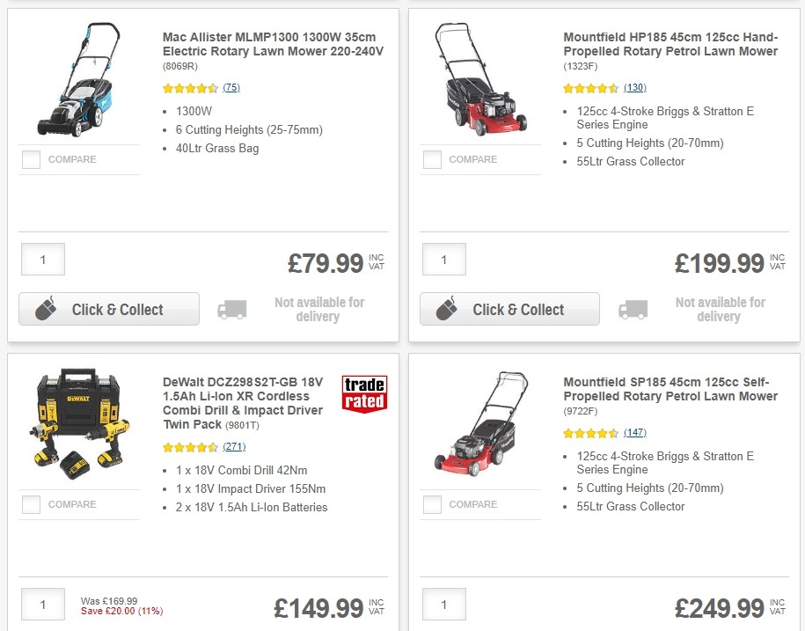This screenshot has height=631, width=805.
Task: Enable COMPARE on Mountfield SP185 mower
Action: coord(432,504)
